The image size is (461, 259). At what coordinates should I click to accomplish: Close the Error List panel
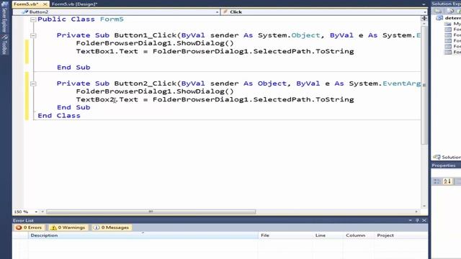[x=424, y=220]
